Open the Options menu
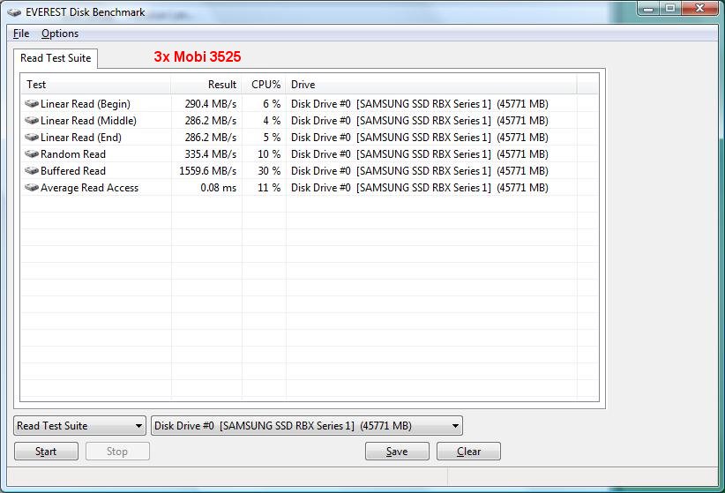Viewport: 725px width, 493px height. [x=60, y=34]
